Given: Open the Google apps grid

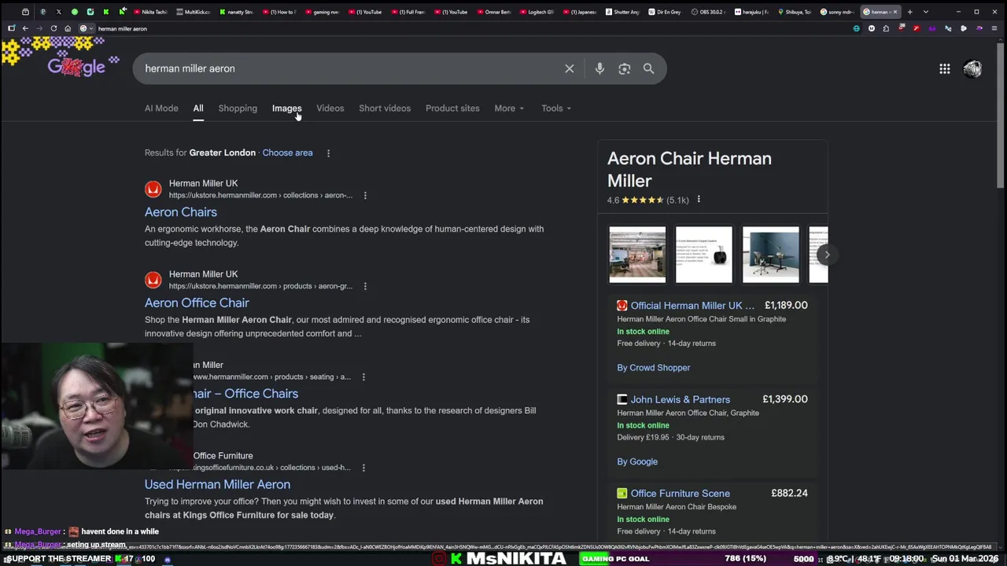Looking at the screenshot, I should 945,69.
